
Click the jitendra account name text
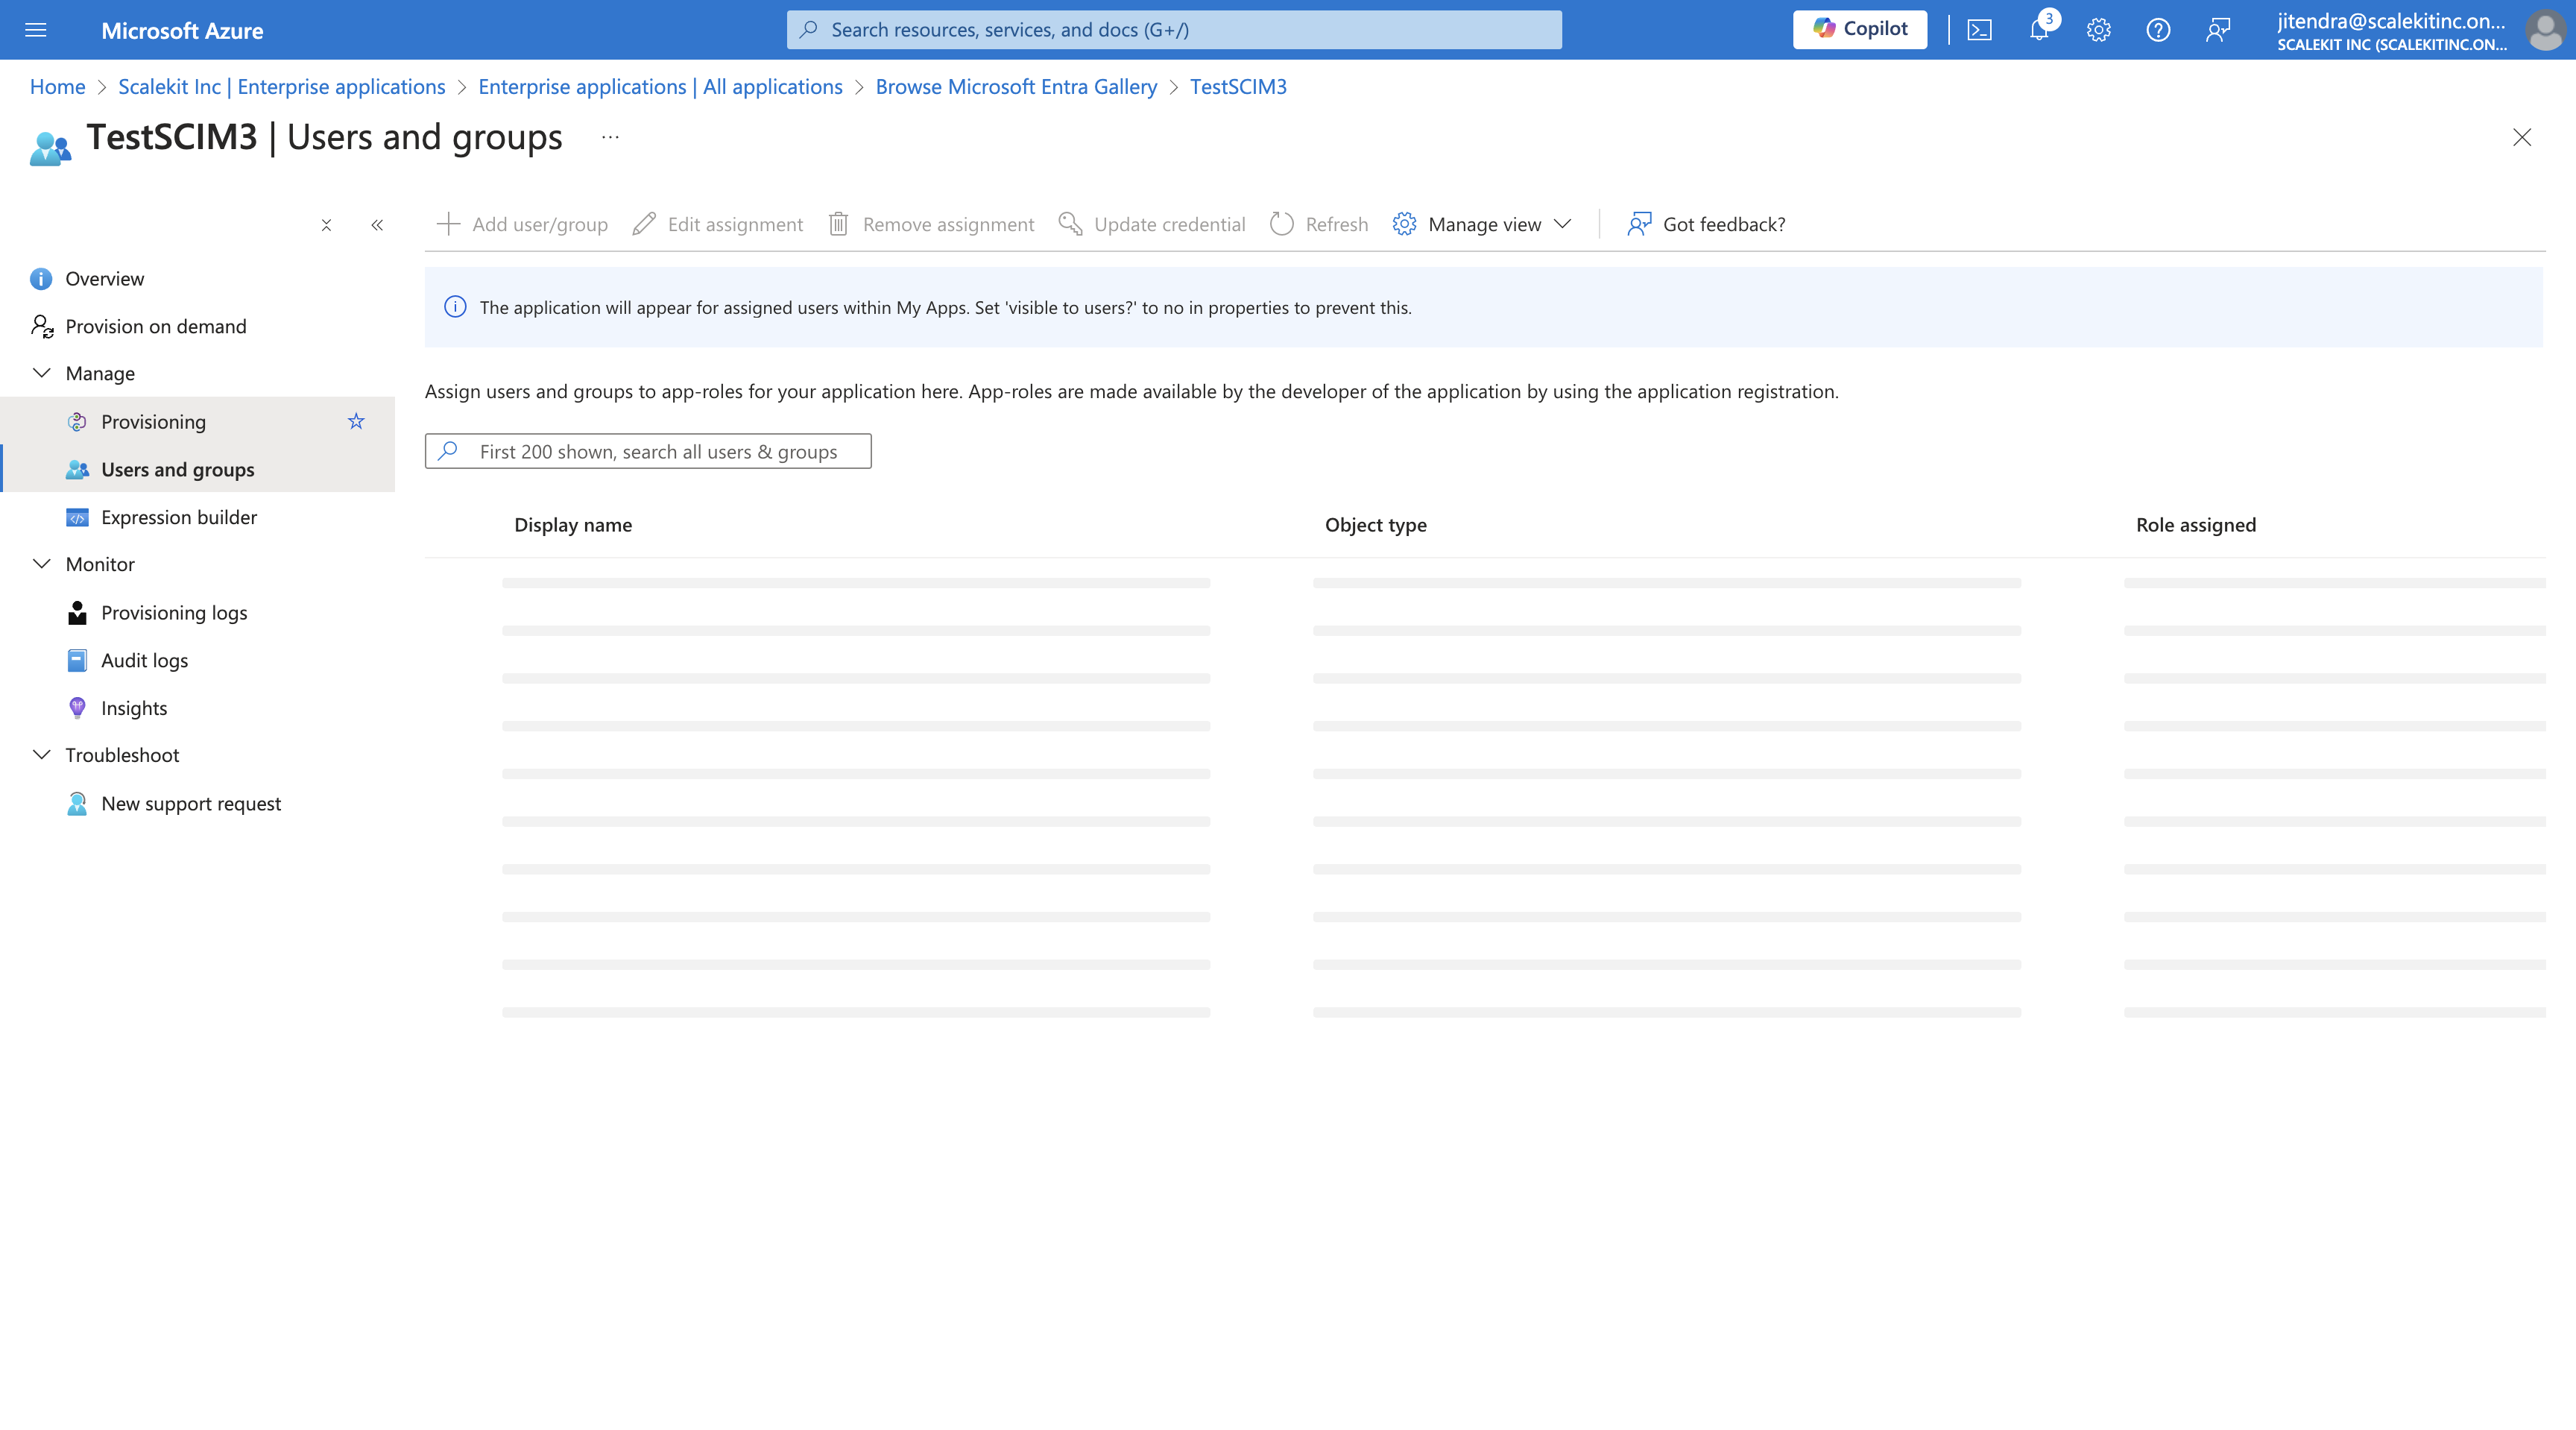pos(2391,21)
